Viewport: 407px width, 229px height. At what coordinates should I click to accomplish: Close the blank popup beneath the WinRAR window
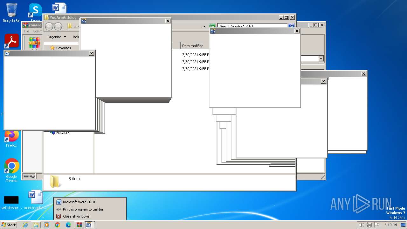(x=324, y=81)
